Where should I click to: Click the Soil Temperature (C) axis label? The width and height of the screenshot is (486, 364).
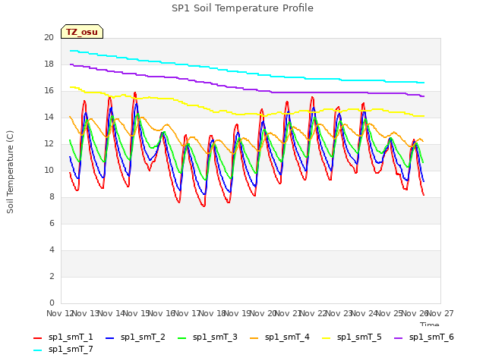(x=10, y=172)
